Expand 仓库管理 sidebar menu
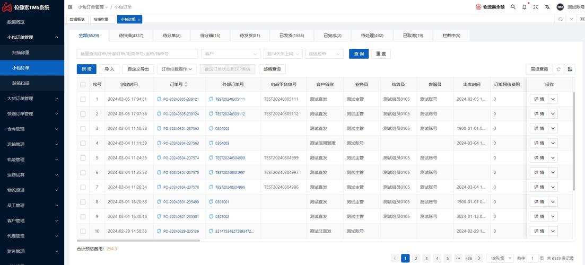This screenshot has width=585, height=265. [32, 129]
